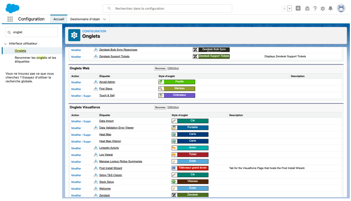
Task: Open the notifications bell icon
Action: pos(330,9)
